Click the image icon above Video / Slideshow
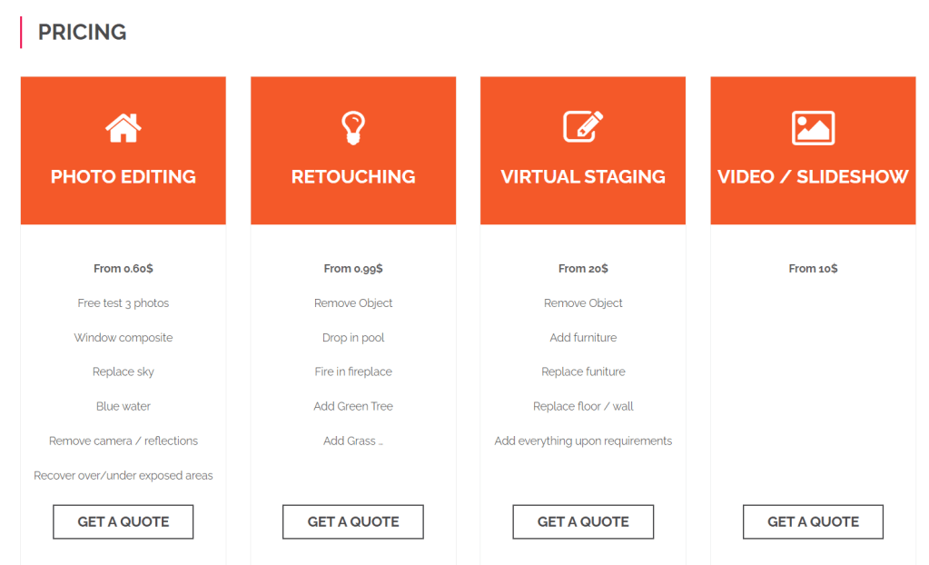The image size is (929, 565). click(x=813, y=128)
